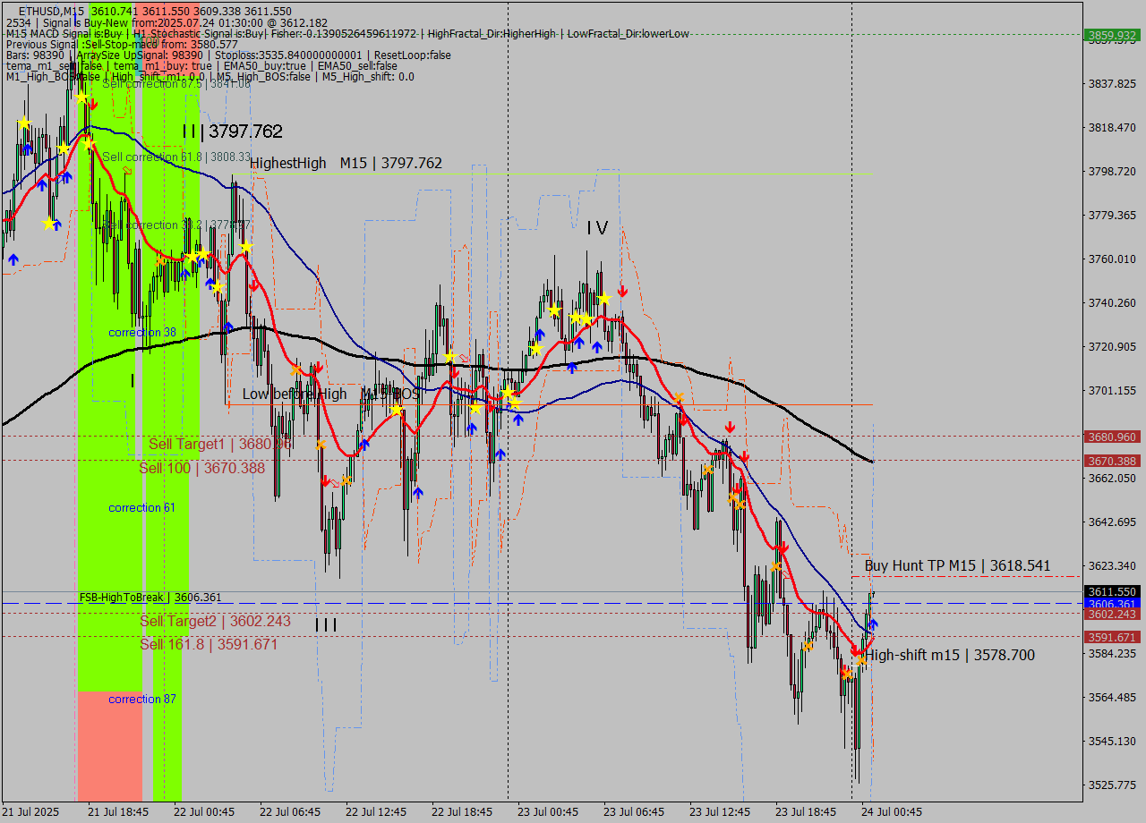The image size is (1146, 823).
Task: Click the correction 61 text label
Action: (x=141, y=508)
